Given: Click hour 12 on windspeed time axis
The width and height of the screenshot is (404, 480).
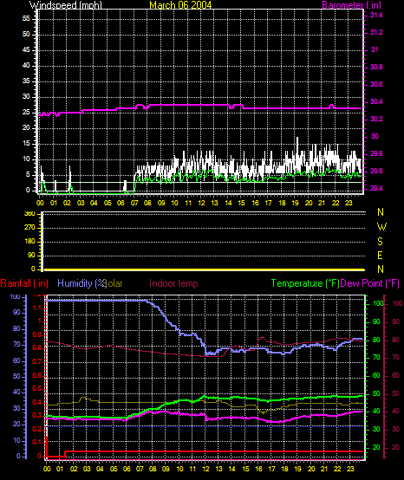Looking at the screenshot, I should [201, 203].
